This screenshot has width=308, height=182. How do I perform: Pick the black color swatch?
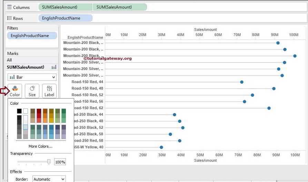pyautogui.click(x=19, y=111)
